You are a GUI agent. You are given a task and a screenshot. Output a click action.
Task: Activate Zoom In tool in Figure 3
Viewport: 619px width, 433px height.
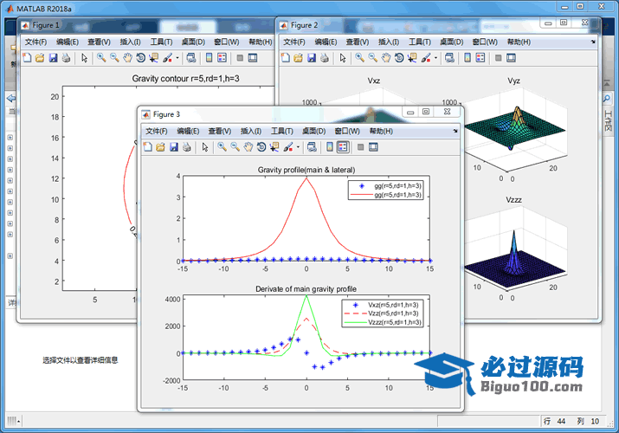point(222,147)
